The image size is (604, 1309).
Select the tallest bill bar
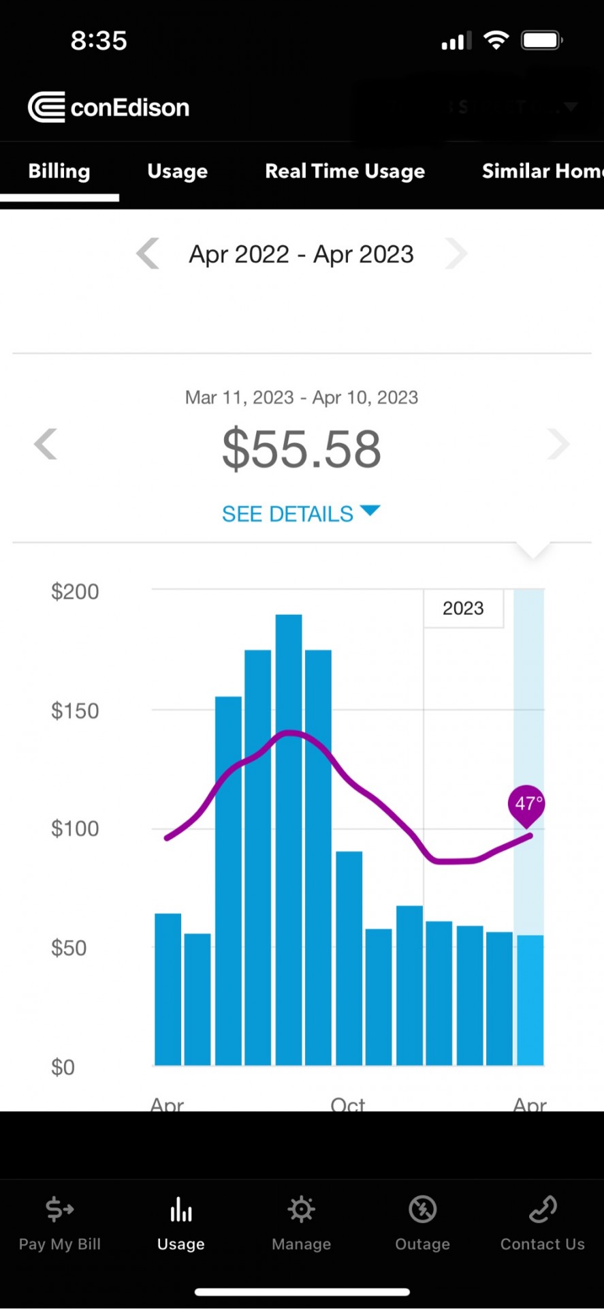pyautogui.click(x=289, y=839)
